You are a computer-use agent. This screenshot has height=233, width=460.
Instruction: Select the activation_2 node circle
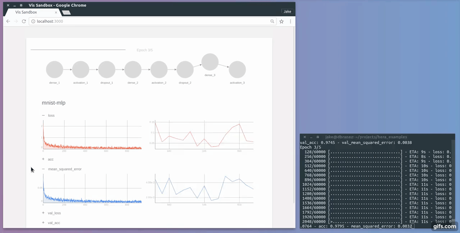tap(159, 70)
